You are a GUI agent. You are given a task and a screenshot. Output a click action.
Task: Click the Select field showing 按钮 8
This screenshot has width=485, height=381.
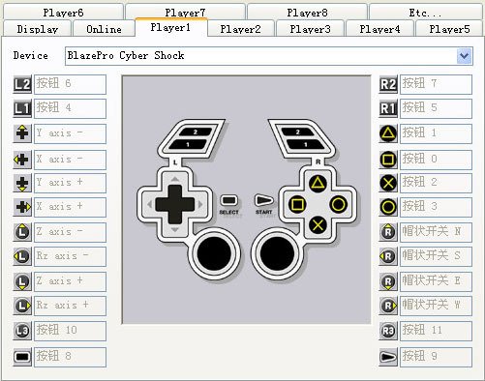(x=70, y=357)
